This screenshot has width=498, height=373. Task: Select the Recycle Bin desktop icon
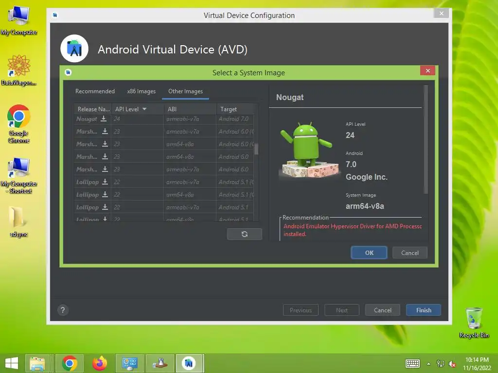(x=474, y=322)
